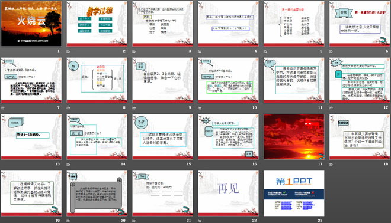Select slide 15 with the smiley face
The image size is (391, 223).
(x=162, y=137)
